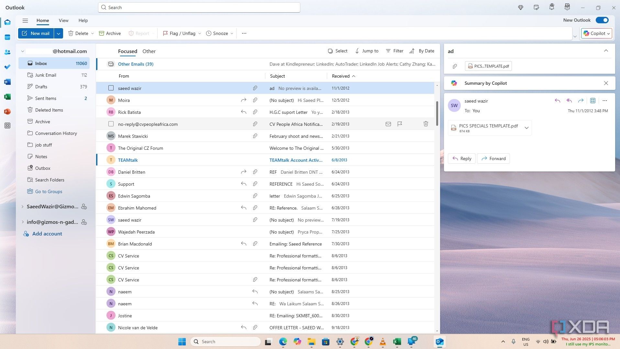Image resolution: width=620 pixels, height=349 pixels.
Task: Click the message list vertical scrollbar
Action: tap(437, 113)
